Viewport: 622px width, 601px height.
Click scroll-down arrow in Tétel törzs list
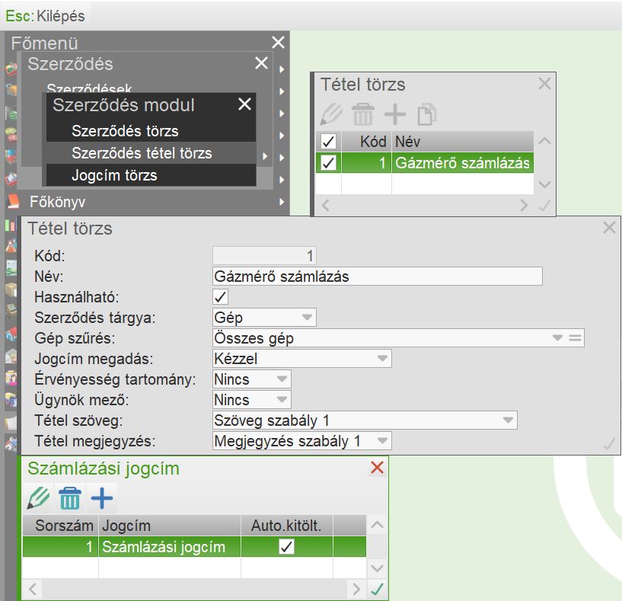point(544,184)
